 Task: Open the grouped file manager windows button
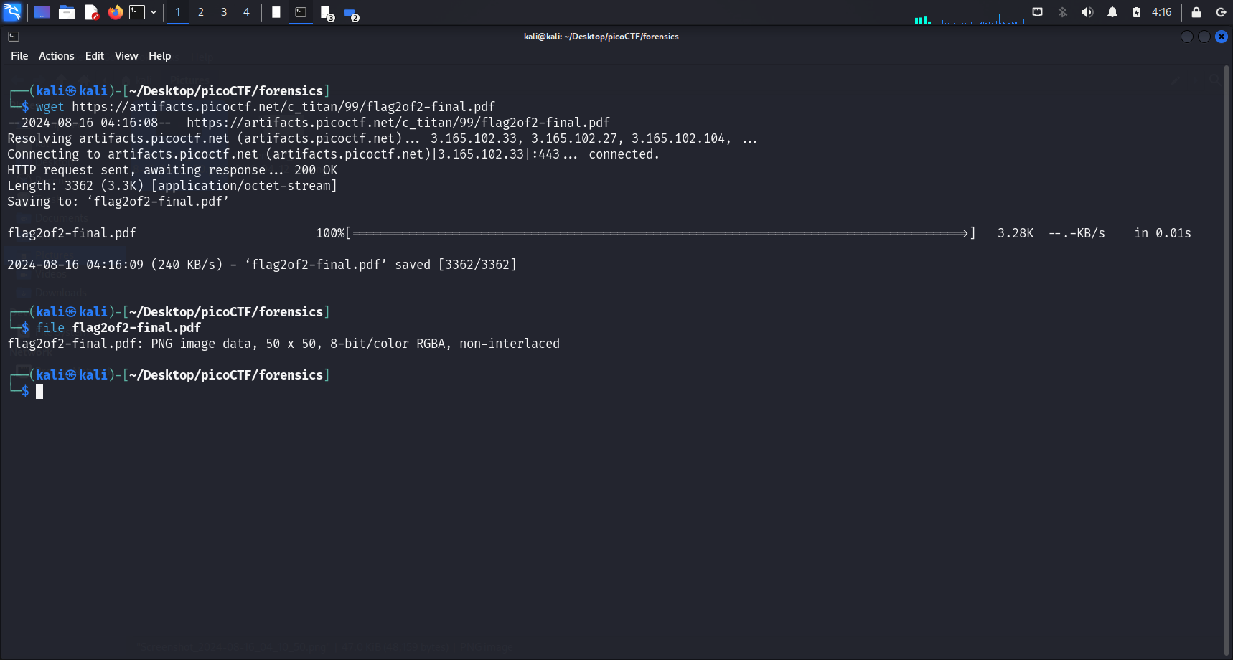point(351,14)
